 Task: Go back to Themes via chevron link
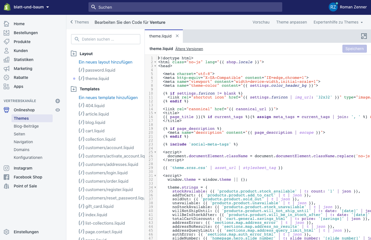click(80, 22)
